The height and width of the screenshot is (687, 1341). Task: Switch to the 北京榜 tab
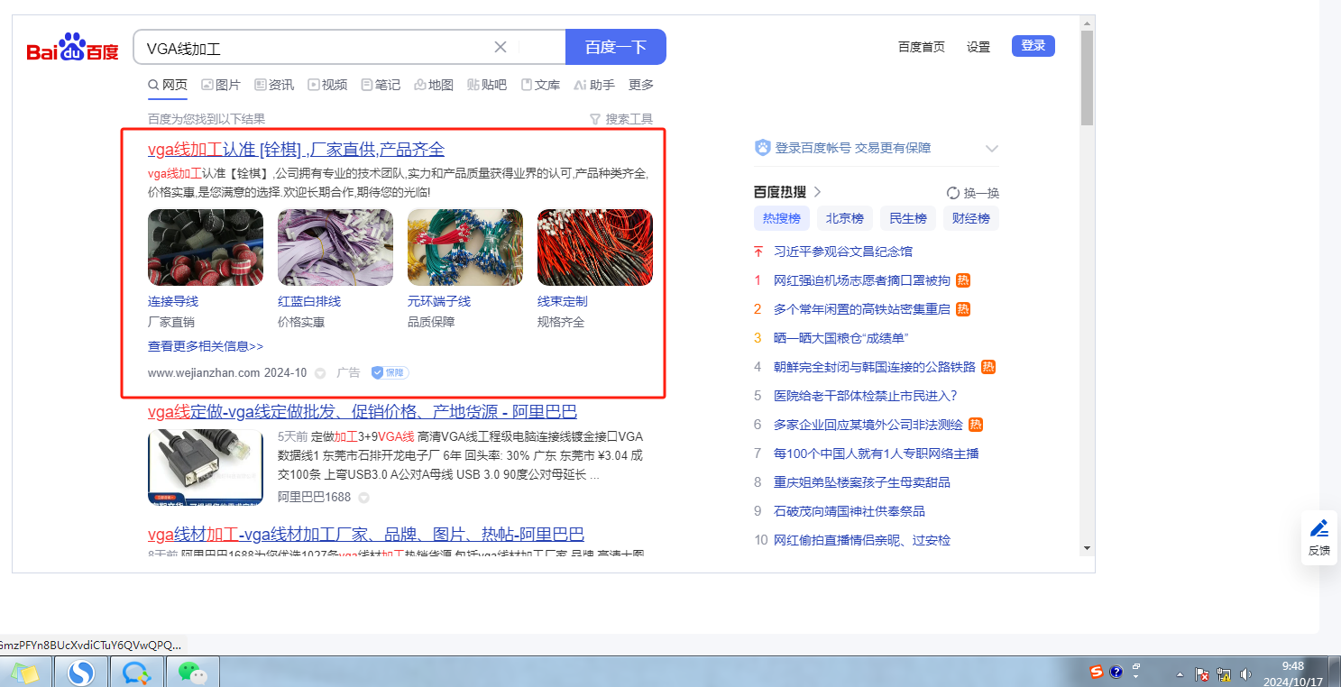click(845, 218)
